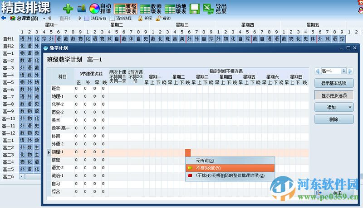Click the blue import folder icon
The width and height of the screenshot is (363, 208).
pyautogui.click(x=82, y=9)
